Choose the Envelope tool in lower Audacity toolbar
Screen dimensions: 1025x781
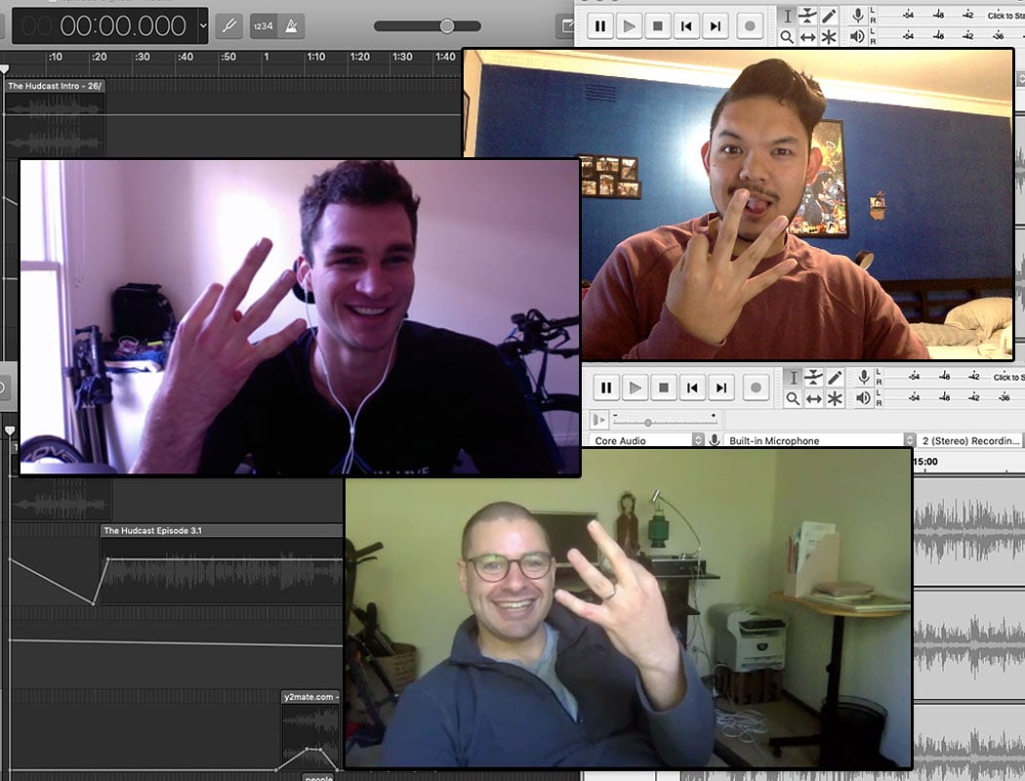(x=814, y=377)
